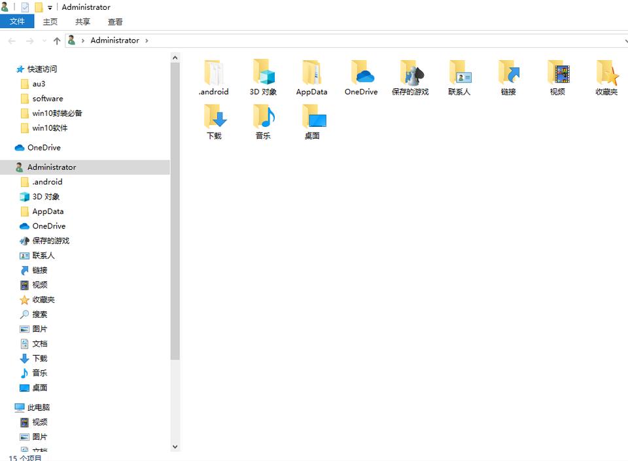
Task: Switch to the 查看 ribbon tab
Action: point(115,22)
